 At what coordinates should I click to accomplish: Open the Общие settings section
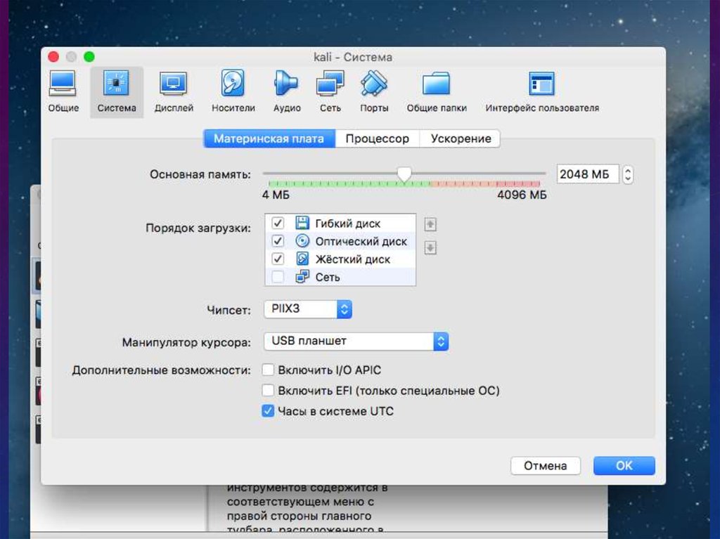[x=63, y=91]
